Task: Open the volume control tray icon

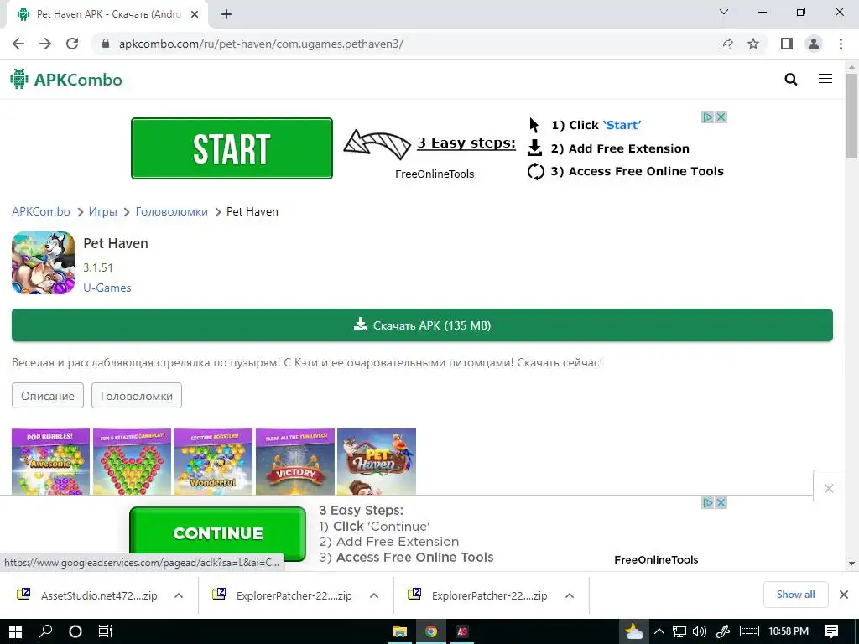Action: (700, 631)
